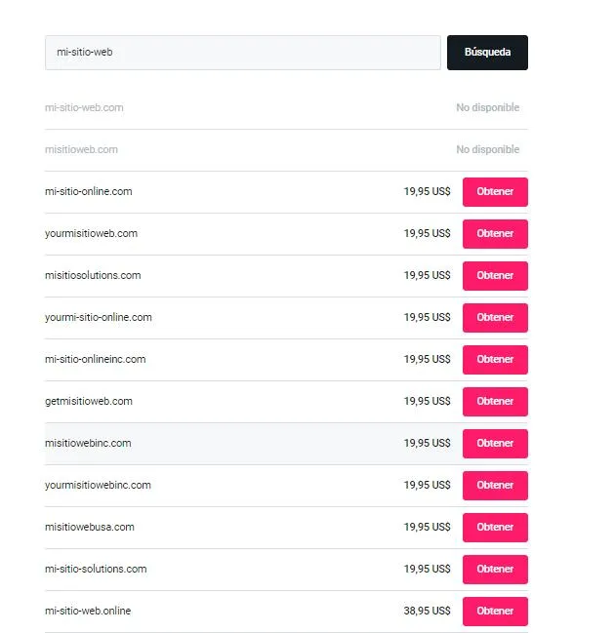
Task: Select Obtener for getmisitioweb.com
Action: pos(495,402)
